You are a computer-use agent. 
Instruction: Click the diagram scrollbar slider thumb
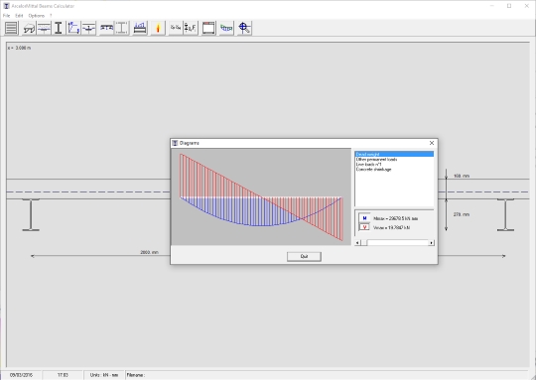pyautogui.click(x=364, y=243)
